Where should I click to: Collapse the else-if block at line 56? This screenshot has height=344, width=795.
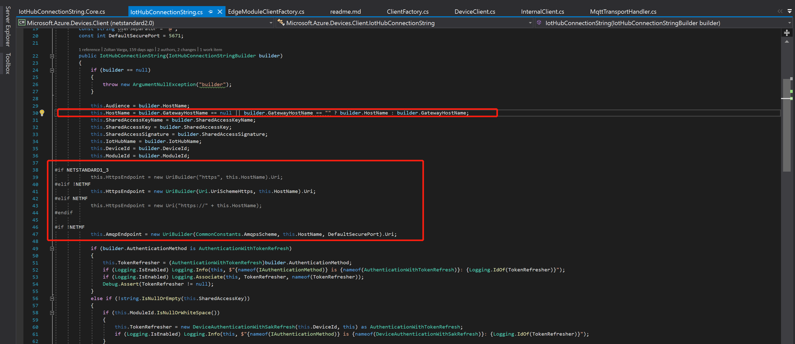[52, 298]
